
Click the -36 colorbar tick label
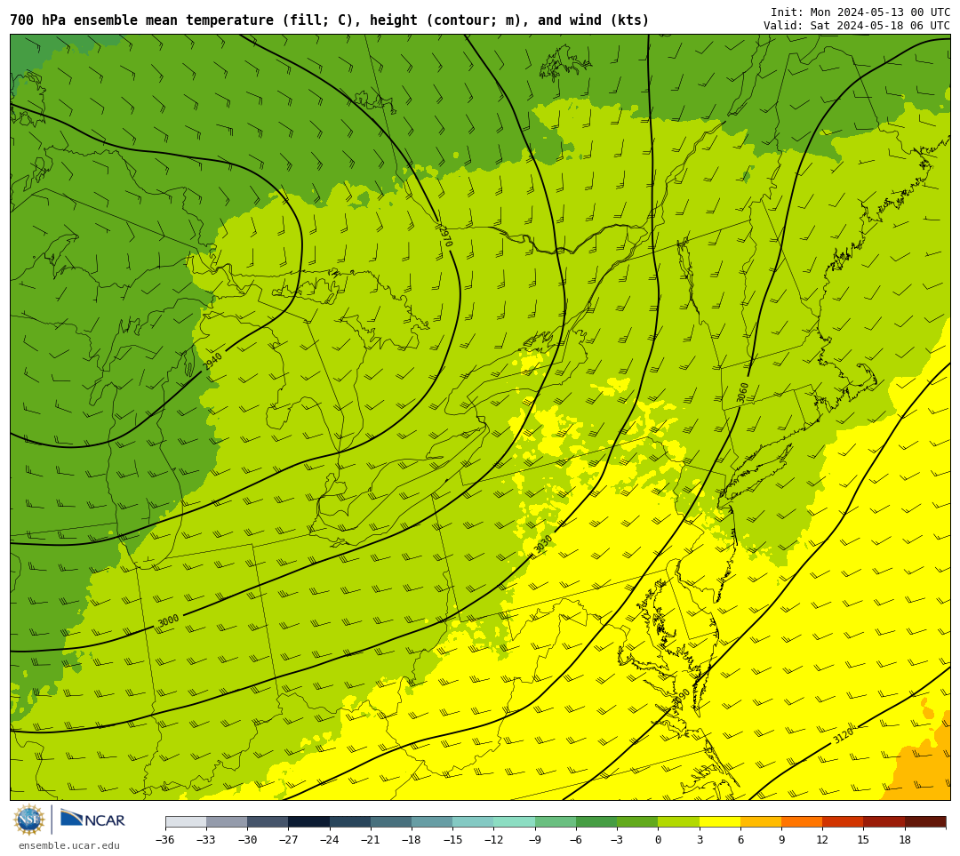click(165, 839)
